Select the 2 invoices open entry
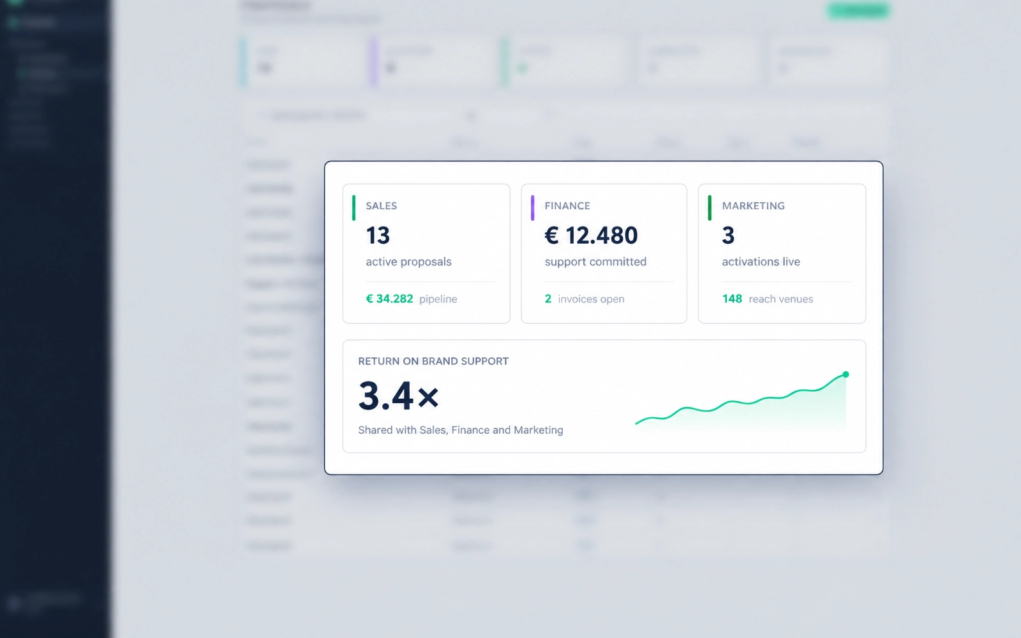The width and height of the screenshot is (1021, 638). [585, 299]
